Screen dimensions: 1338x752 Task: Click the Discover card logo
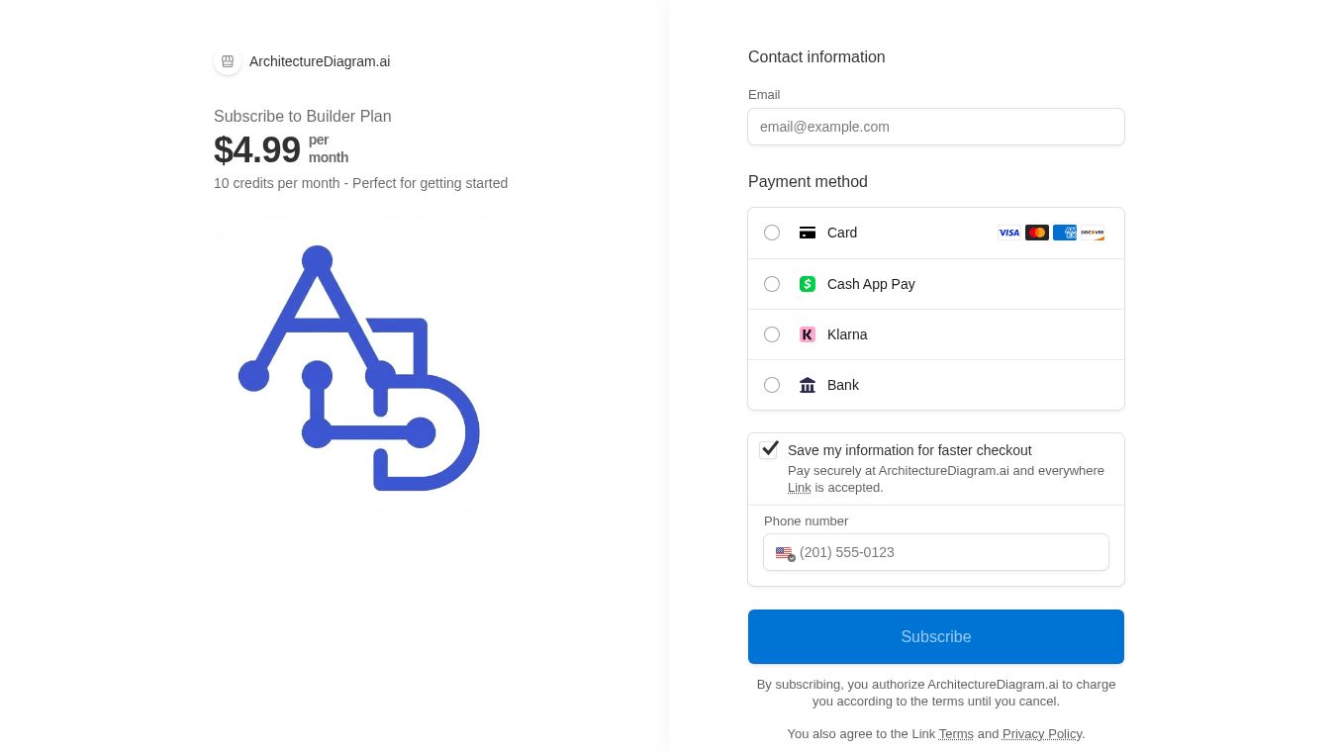point(1093,233)
